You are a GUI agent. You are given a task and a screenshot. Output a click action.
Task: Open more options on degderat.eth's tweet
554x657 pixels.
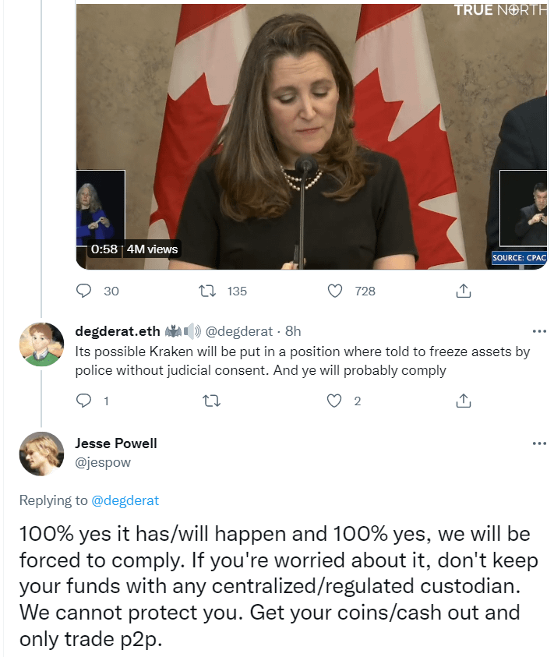click(539, 331)
